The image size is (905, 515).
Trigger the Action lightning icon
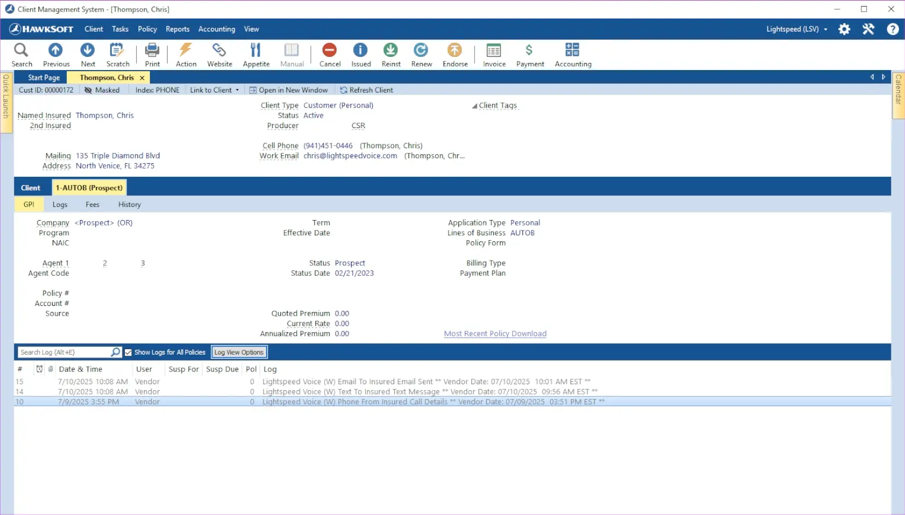click(186, 54)
